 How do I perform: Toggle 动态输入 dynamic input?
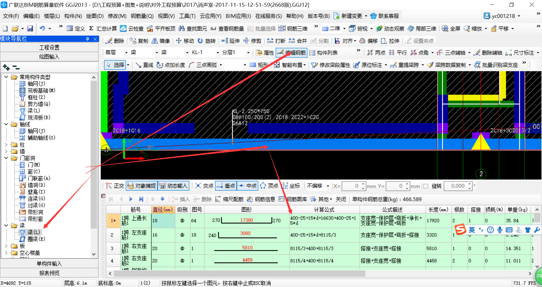pyautogui.click(x=173, y=186)
